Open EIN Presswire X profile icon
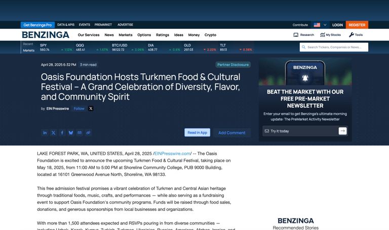The image size is (389, 230). [91, 109]
